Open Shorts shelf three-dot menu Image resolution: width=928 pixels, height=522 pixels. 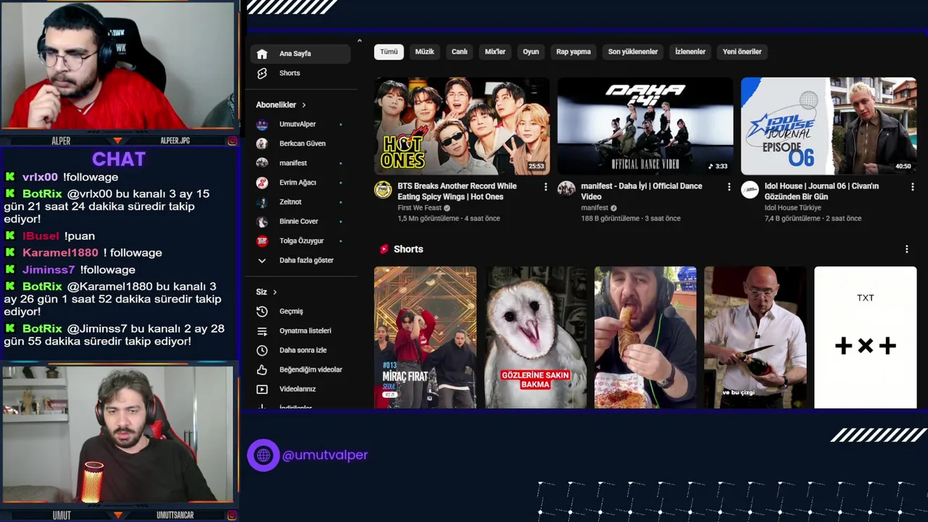click(906, 249)
